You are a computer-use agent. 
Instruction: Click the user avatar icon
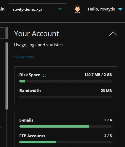click(77, 9)
